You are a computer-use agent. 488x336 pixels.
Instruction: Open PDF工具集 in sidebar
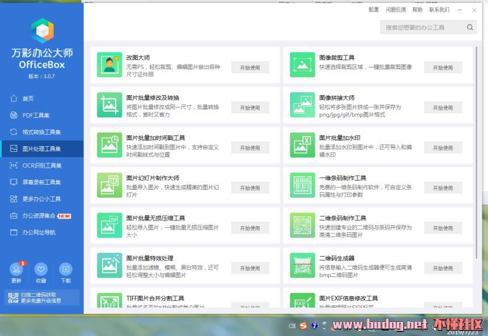tap(41, 116)
